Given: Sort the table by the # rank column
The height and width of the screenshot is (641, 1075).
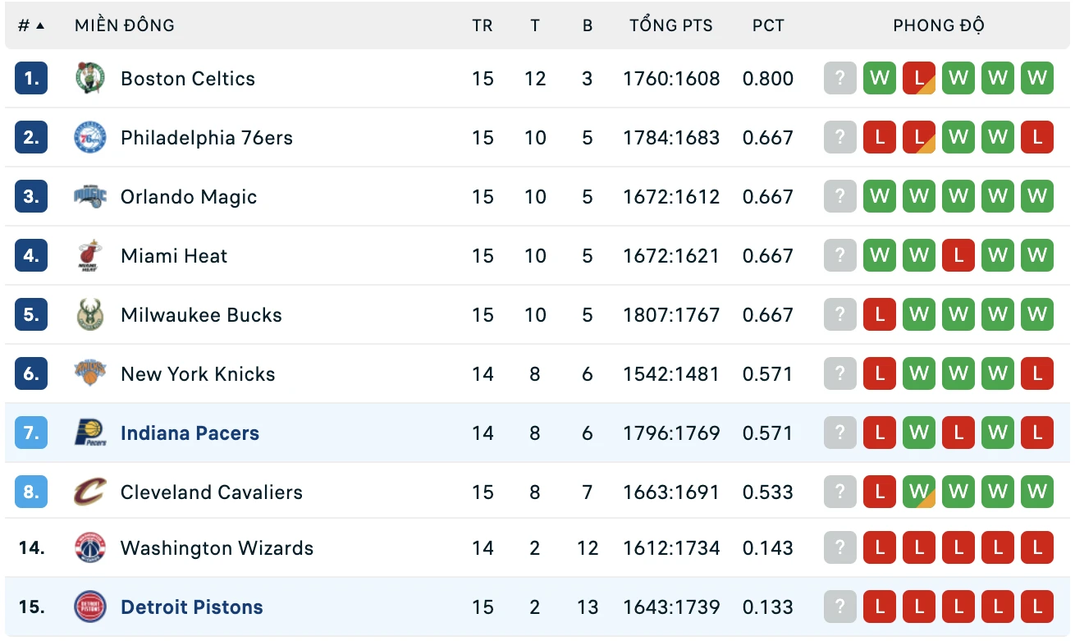Looking at the screenshot, I should click(x=31, y=25).
